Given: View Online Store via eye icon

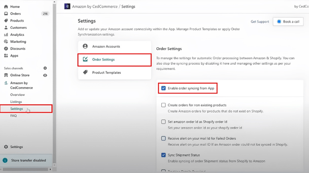Looking at the screenshot, I should click(x=45, y=75).
